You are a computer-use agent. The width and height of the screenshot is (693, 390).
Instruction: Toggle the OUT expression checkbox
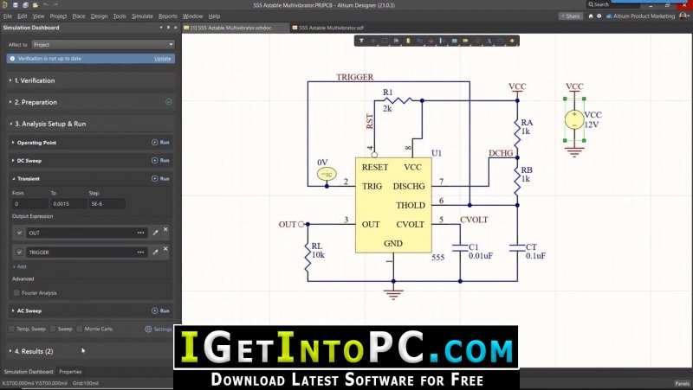(x=19, y=233)
